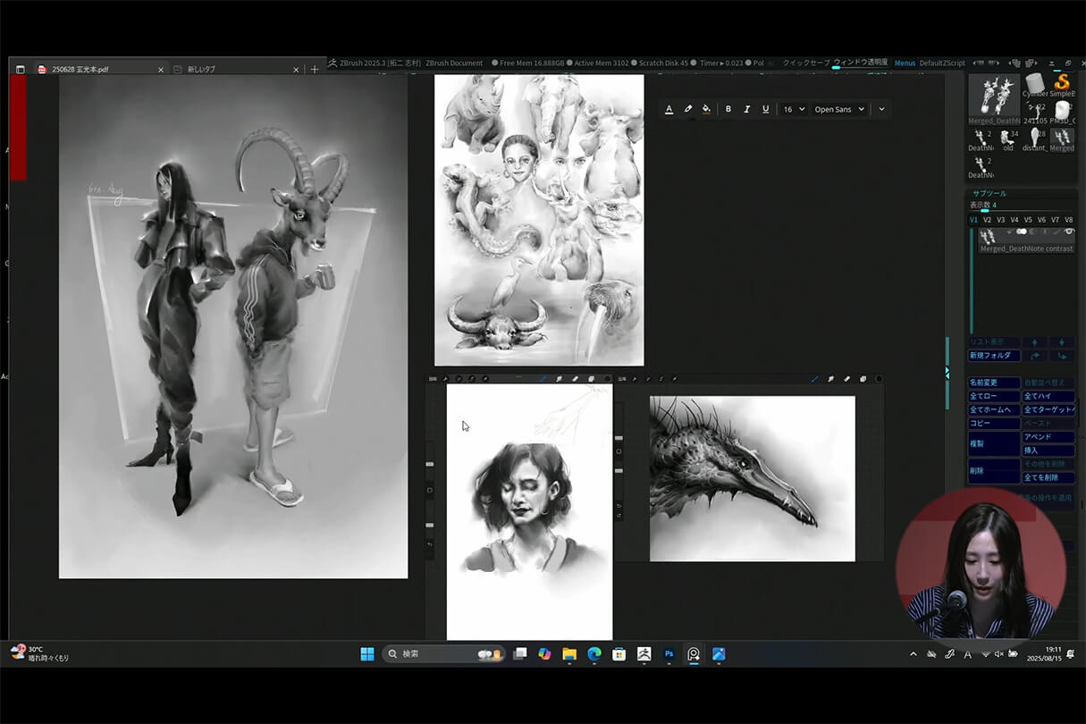Open the Menus item in ZBrush
Image resolution: width=1086 pixels, height=724 pixels.
pos(905,63)
